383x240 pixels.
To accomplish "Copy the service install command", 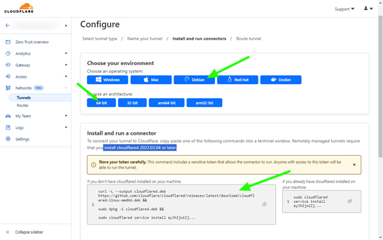I will pos(350,202).
